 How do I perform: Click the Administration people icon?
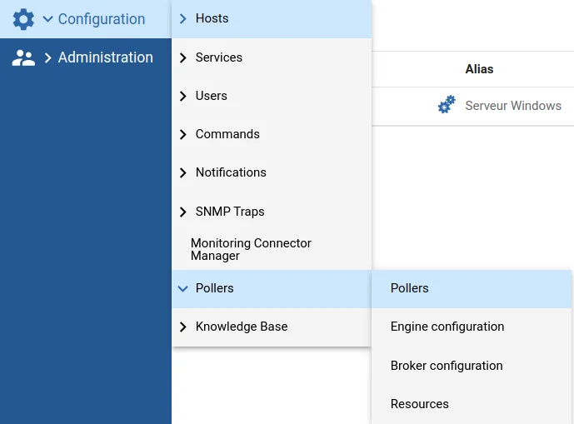(x=23, y=57)
